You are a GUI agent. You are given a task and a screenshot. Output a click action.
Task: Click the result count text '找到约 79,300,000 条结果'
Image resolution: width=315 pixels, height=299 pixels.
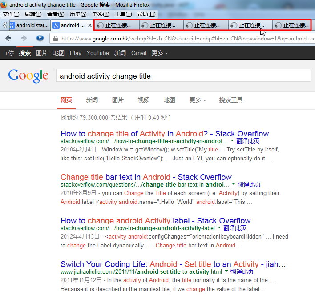tap(94, 117)
